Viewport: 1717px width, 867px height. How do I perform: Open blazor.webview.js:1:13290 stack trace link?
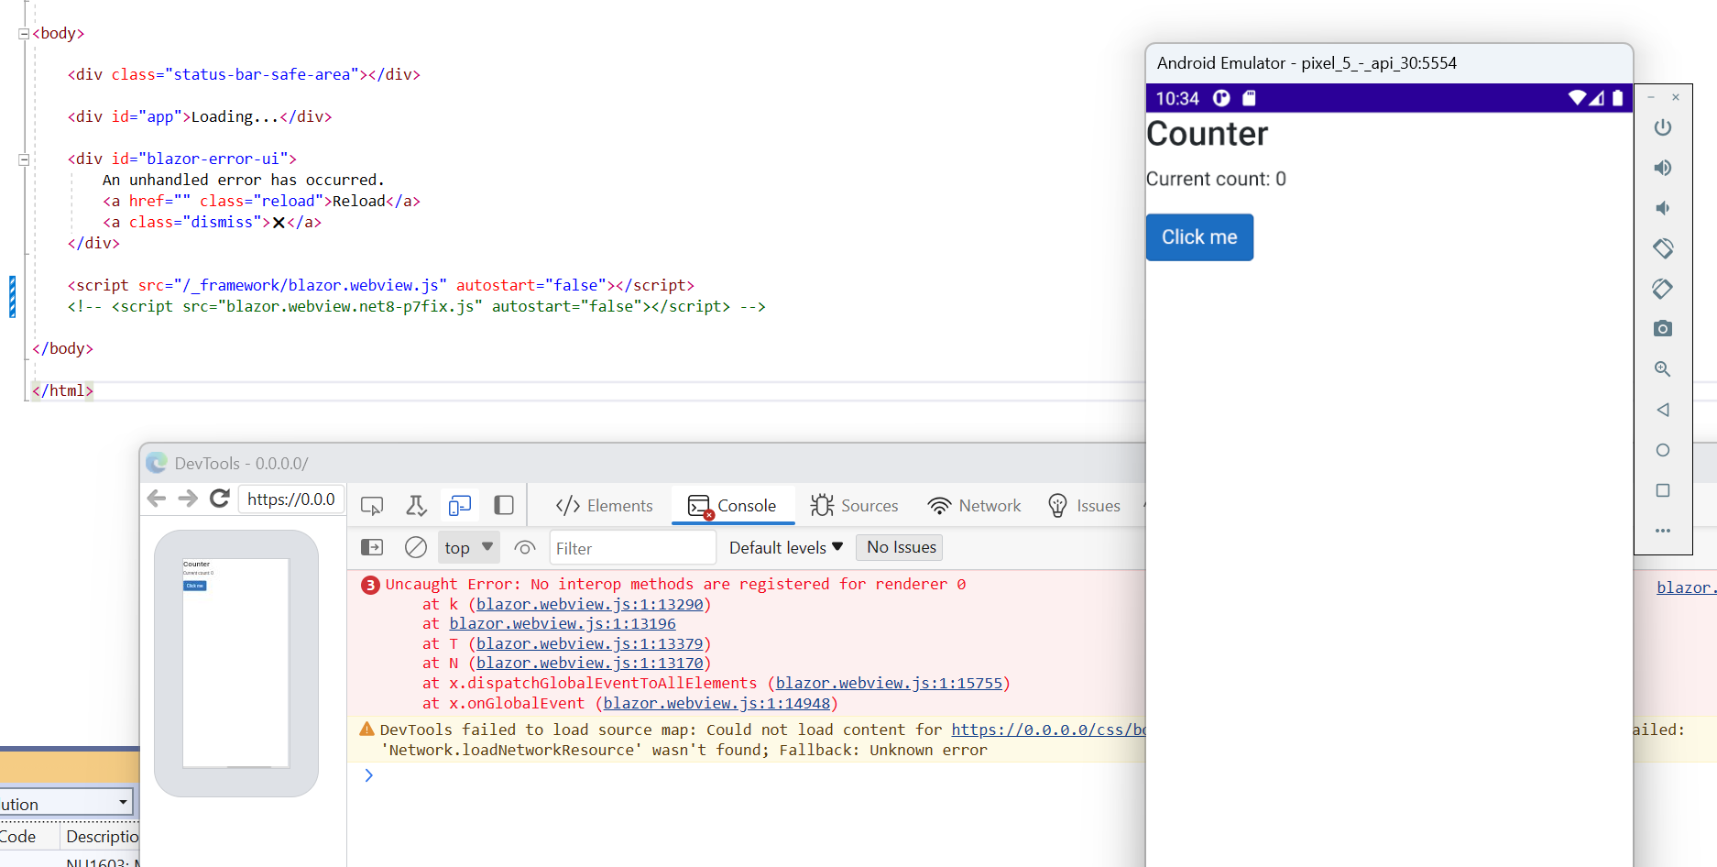(x=590, y=604)
